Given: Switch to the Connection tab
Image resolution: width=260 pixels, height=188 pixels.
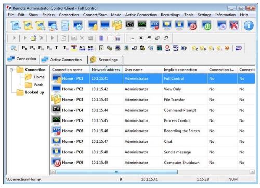Looking at the screenshot, I should tap(22, 59).
